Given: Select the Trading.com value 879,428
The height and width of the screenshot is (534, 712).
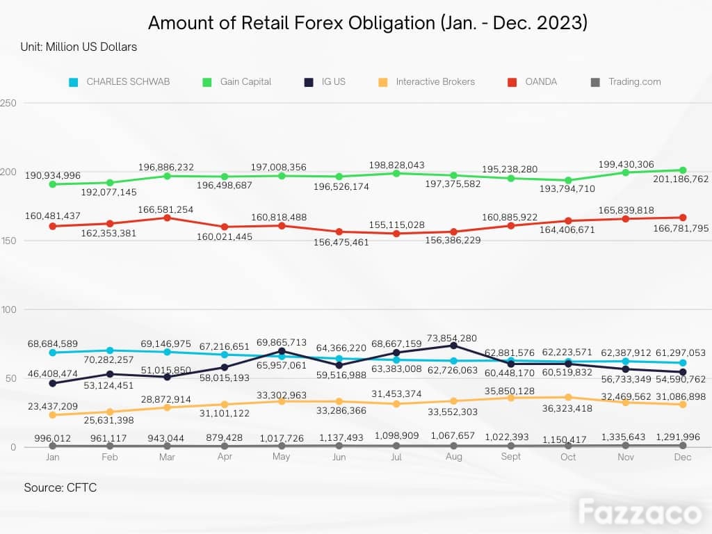Looking at the screenshot, I should [225, 437].
